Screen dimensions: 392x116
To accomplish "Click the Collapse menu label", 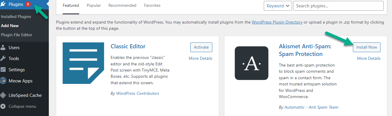I will click(22, 106).
